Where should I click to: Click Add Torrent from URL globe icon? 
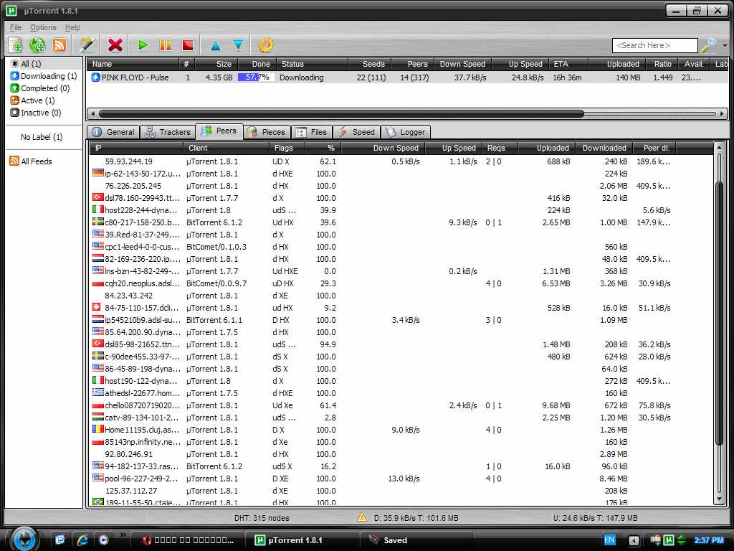37,45
